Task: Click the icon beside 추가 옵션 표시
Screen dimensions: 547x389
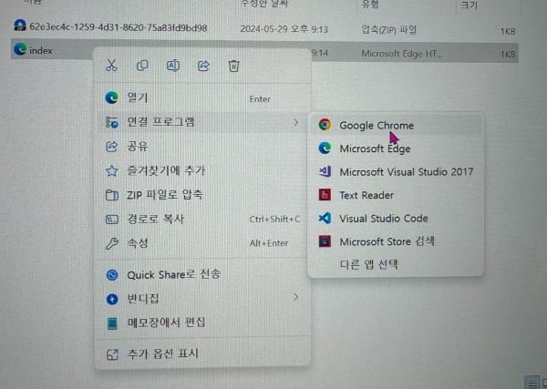Action: point(112,354)
